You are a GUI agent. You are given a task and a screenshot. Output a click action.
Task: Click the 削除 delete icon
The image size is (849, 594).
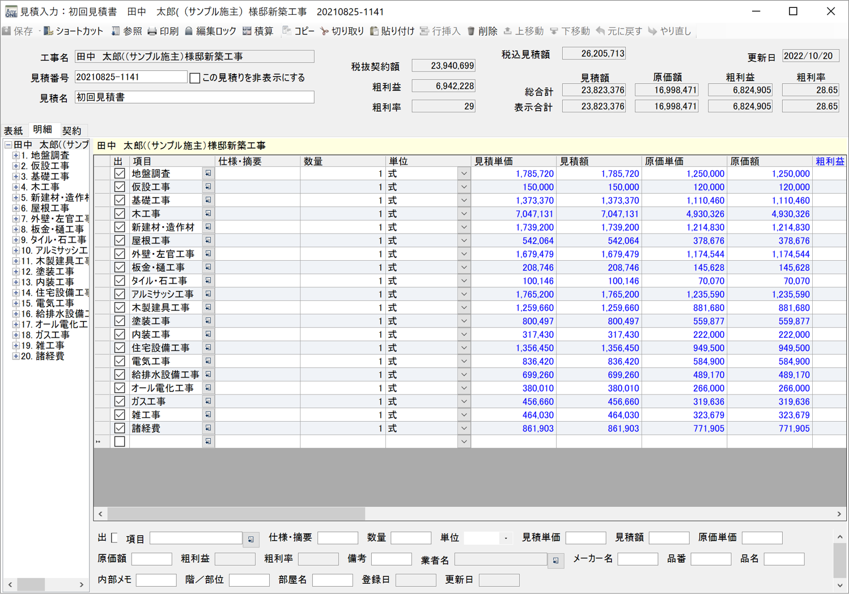point(471,31)
